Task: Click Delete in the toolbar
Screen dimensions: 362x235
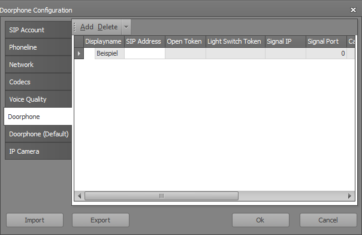Action: pos(108,27)
